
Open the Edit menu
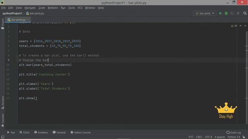click(x=10, y=8)
